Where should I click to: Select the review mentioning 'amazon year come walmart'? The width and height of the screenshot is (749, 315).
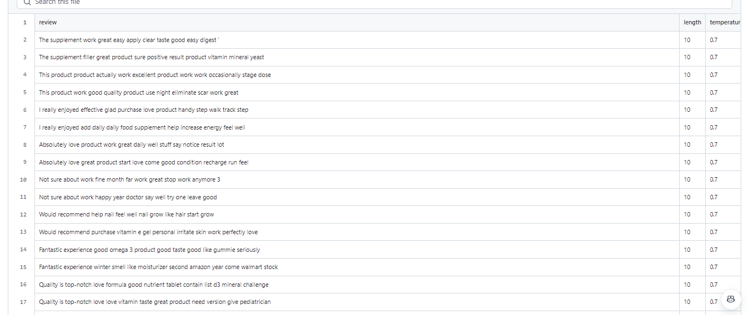click(x=158, y=267)
